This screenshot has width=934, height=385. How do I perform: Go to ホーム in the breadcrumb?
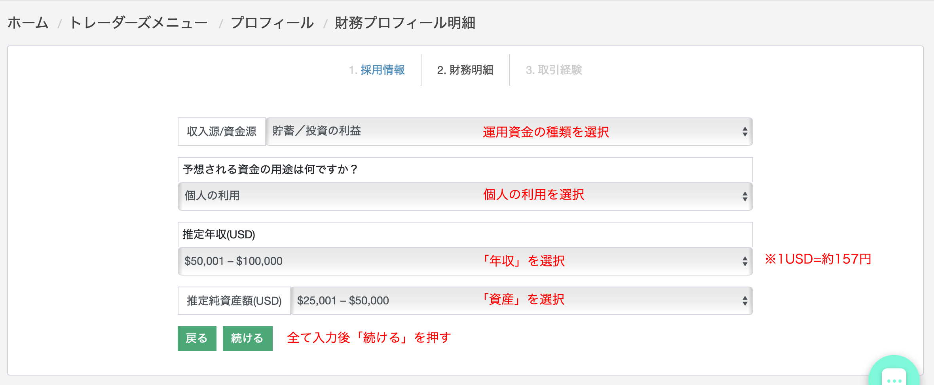click(x=28, y=23)
